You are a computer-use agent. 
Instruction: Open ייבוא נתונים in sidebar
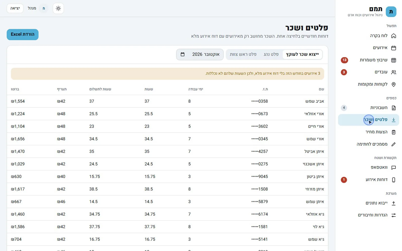pos(368,203)
